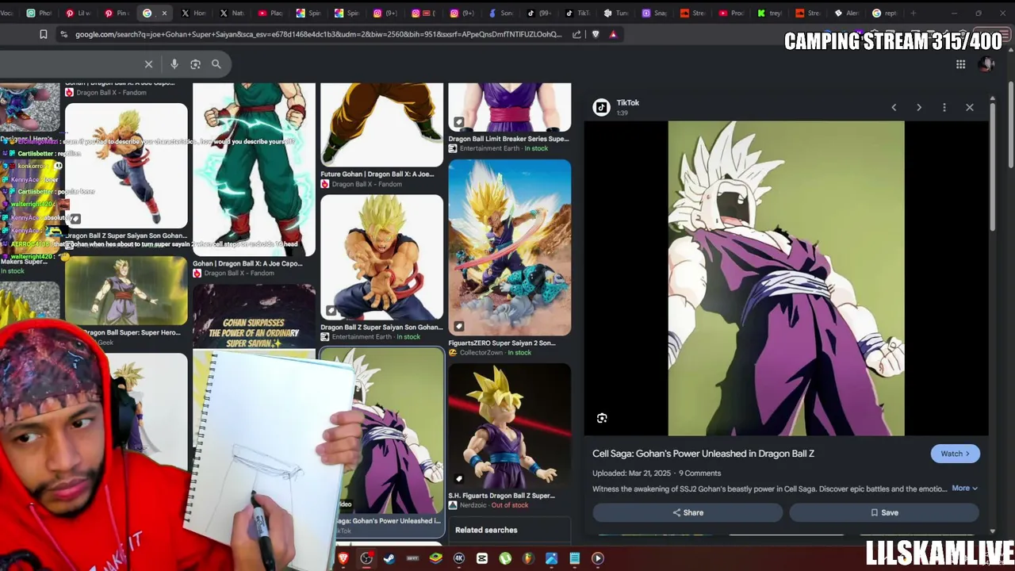This screenshot has height=571, width=1015.
Task: Switch to the first Pinterest 'Lil w' tab
Action: tap(78, 13)
